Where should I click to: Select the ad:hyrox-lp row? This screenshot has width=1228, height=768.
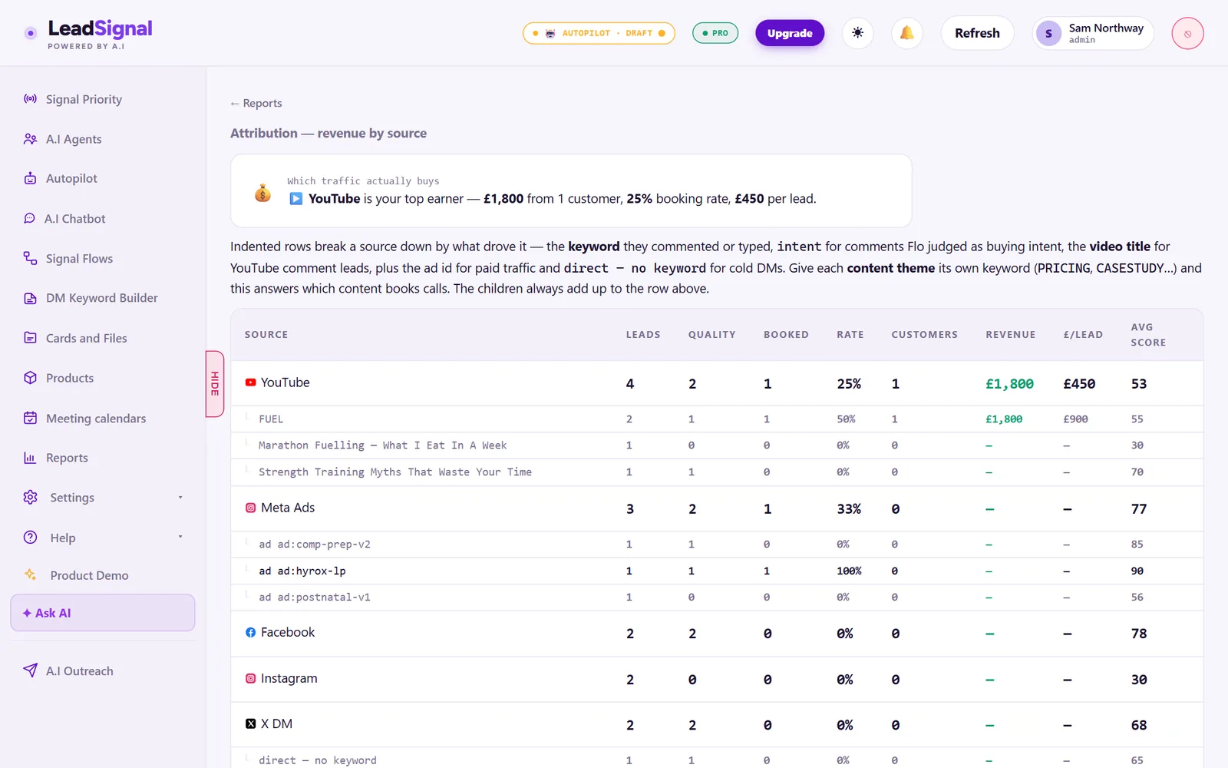pyautogui.click(x=717, y=571)
